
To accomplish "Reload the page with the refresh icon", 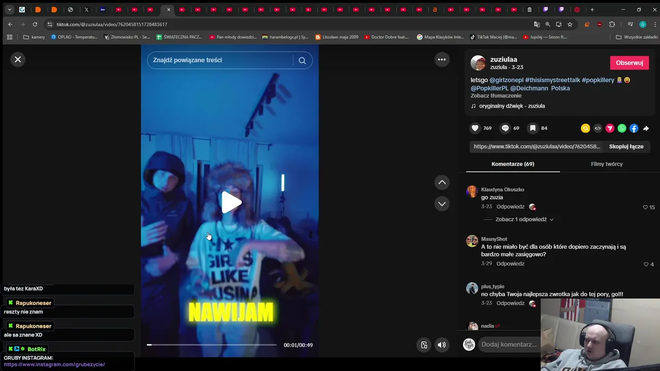I will (x=35, y=24).
